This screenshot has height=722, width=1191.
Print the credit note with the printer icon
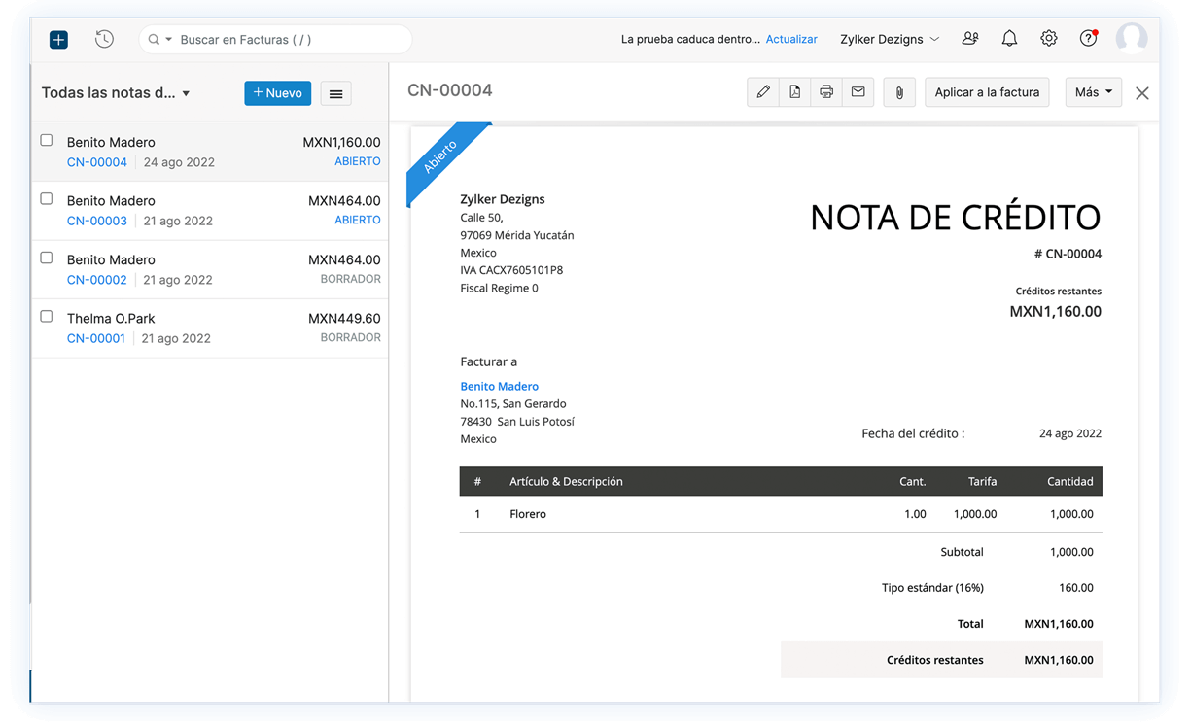826,91
